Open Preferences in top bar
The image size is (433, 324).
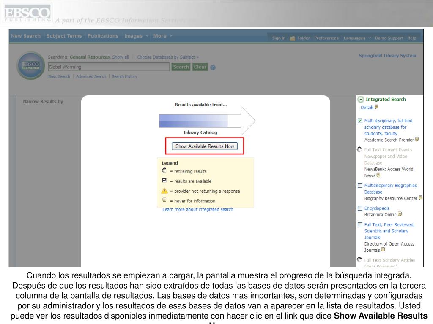[326, 38]
